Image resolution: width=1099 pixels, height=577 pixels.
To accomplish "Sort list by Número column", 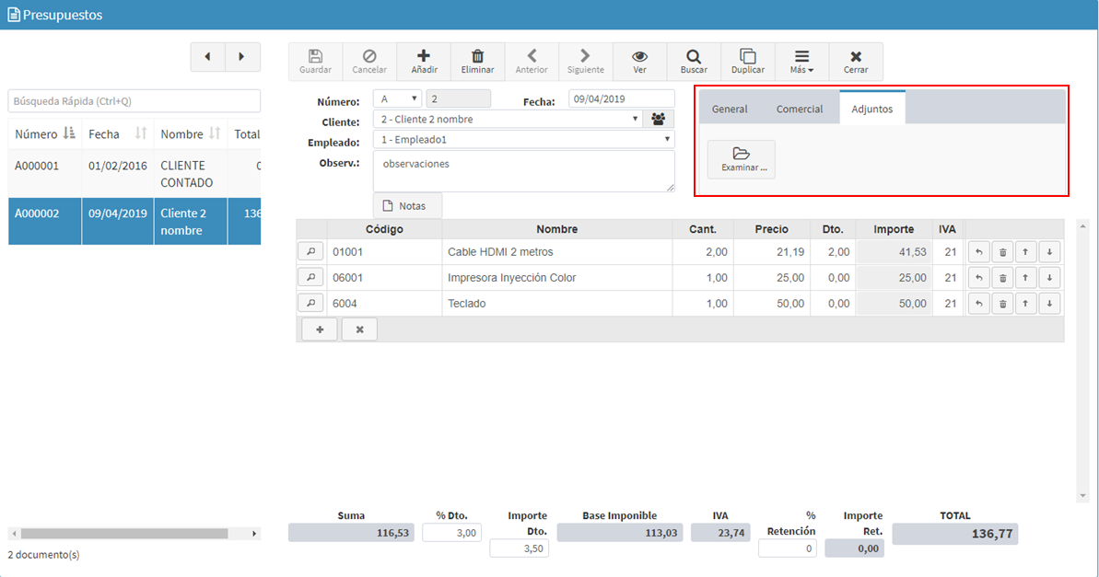I will pos(45,133).
